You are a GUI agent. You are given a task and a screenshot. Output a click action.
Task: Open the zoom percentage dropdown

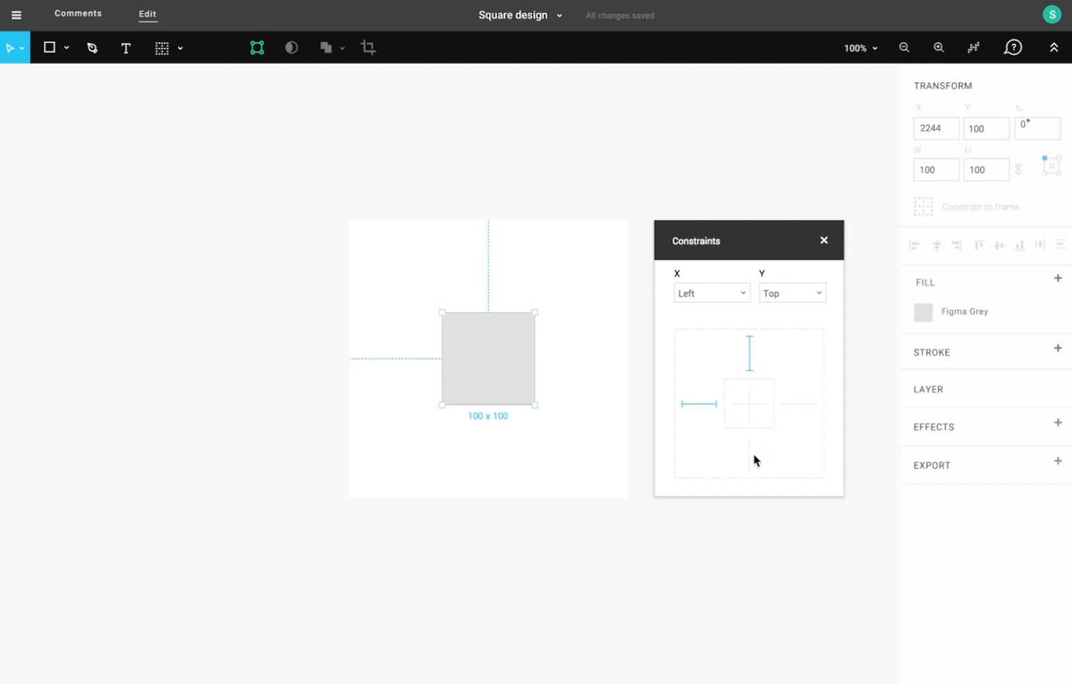pyautogui.click(x=860, y=48)
